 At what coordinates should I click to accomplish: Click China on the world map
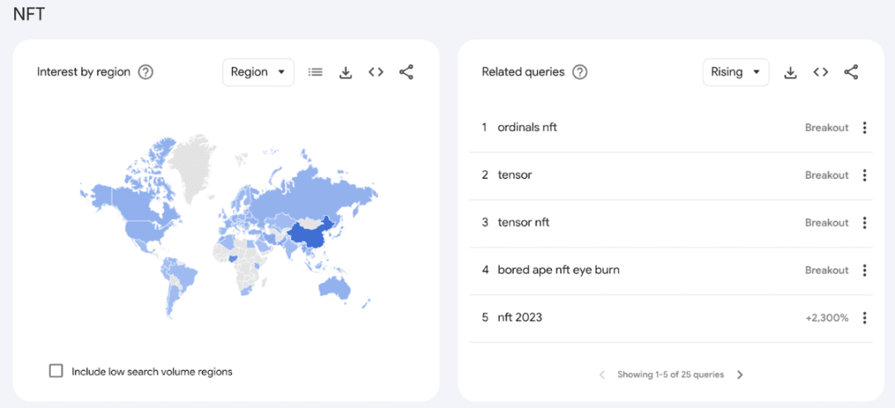(x=308, y=236)
